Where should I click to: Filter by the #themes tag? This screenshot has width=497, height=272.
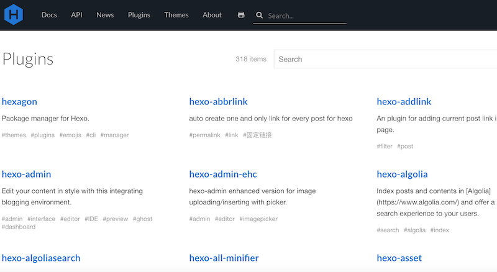click(x=14, y=135)
